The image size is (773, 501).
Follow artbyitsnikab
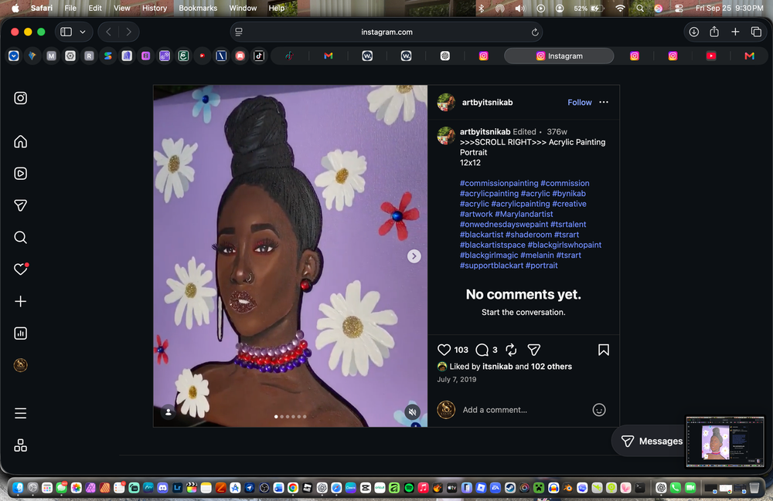point(579,103)
